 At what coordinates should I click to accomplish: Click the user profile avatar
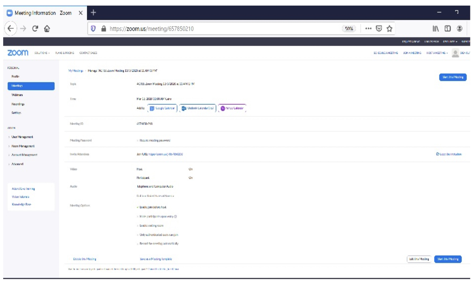pyautogui.click(x=455, y=53)
